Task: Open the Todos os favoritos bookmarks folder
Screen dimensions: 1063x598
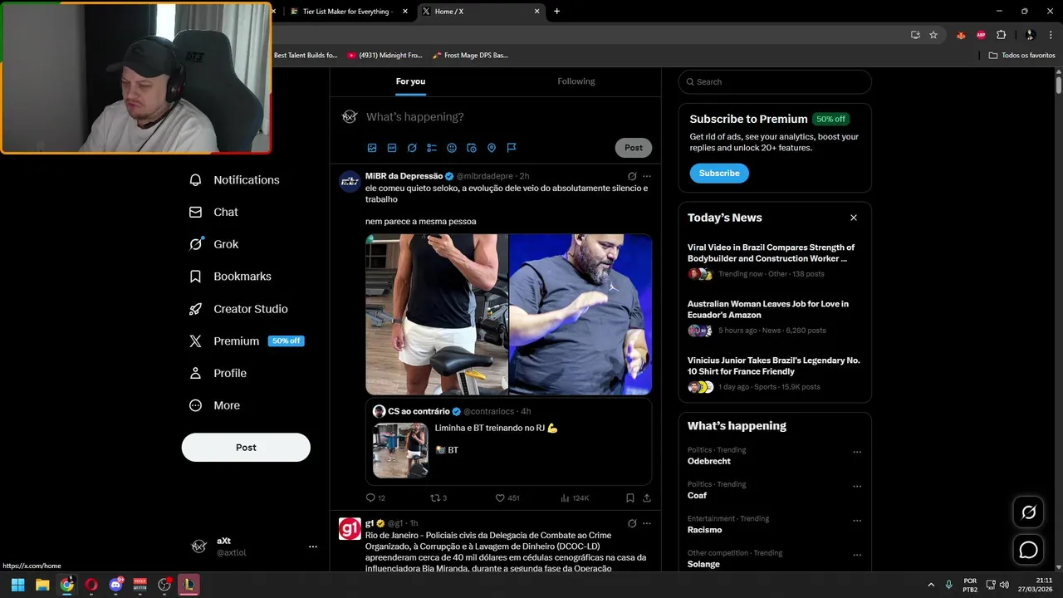Action: tap(1021, 56)
